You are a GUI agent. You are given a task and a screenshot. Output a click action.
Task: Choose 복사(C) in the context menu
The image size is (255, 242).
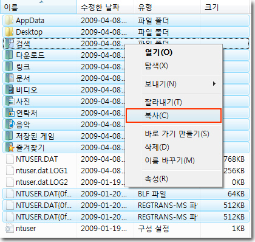click(174, 116)
